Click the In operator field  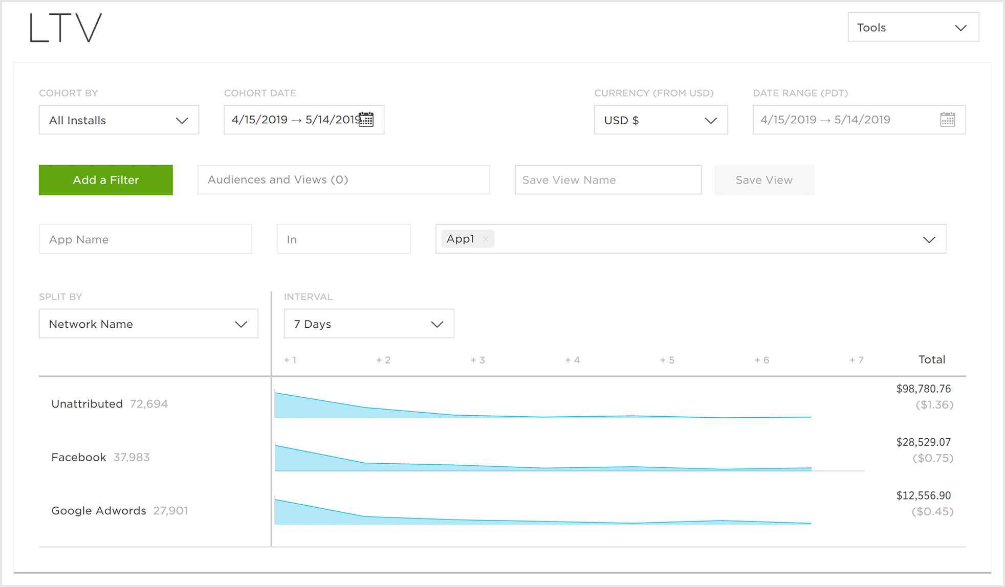click(343, 239)
